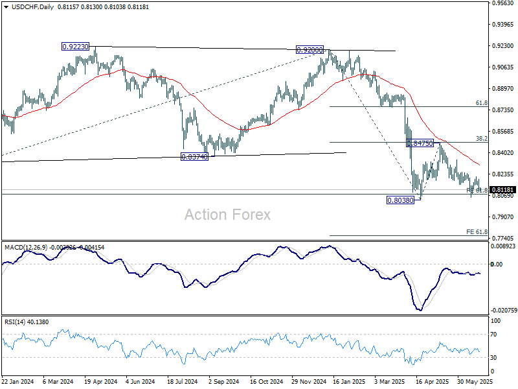Viewport: 518px width, 389px height.
Task: Select the 61.8 retracement level label
Action: point(481,103)
